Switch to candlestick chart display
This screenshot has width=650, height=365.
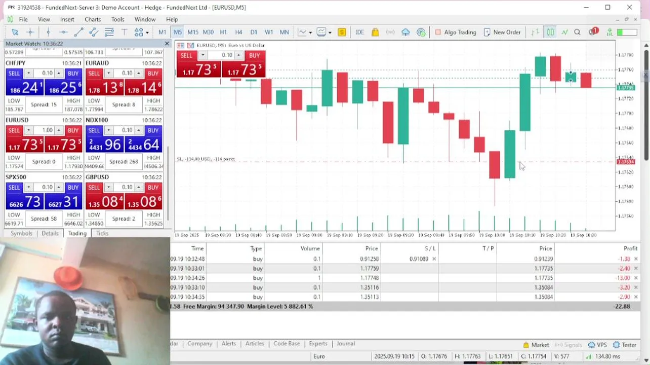click(550, 32)
